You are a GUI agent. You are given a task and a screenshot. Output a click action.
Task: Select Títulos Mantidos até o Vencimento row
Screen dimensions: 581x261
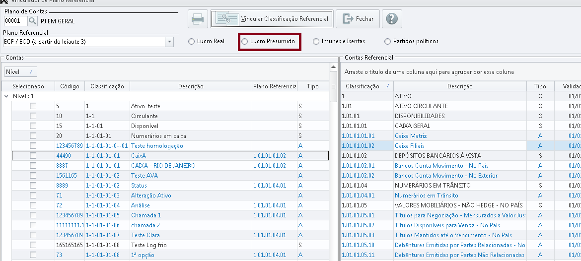(x=460, y=235)
